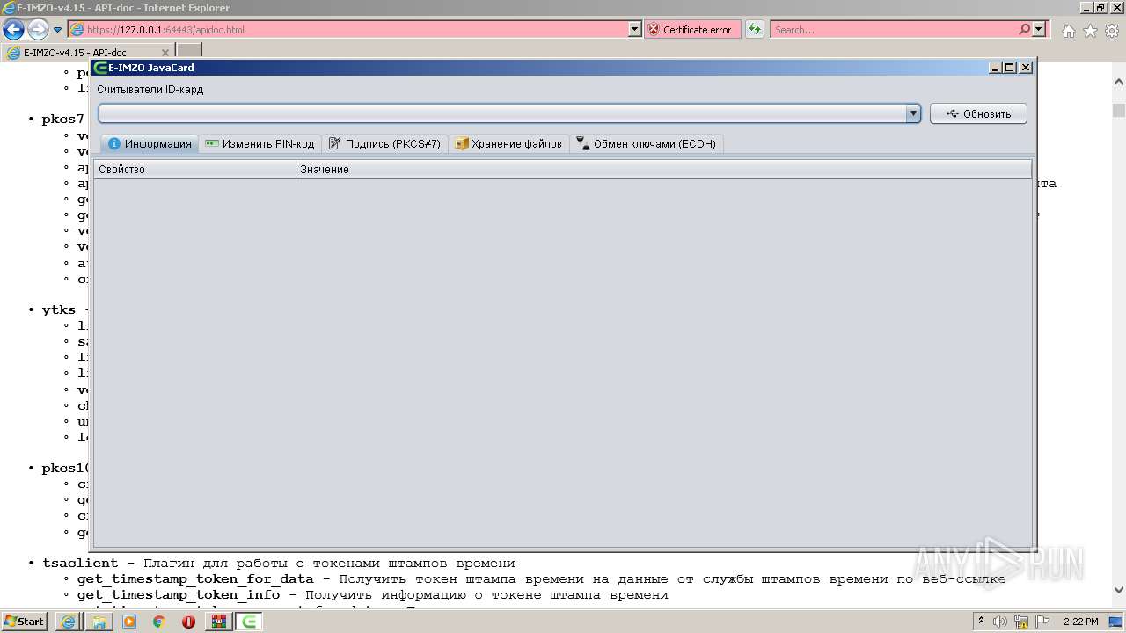Select the E-IMZO-v4.15 - API-doc browser tab
Viewport: 1126px width, 633px height.
(x=88, y=53)
